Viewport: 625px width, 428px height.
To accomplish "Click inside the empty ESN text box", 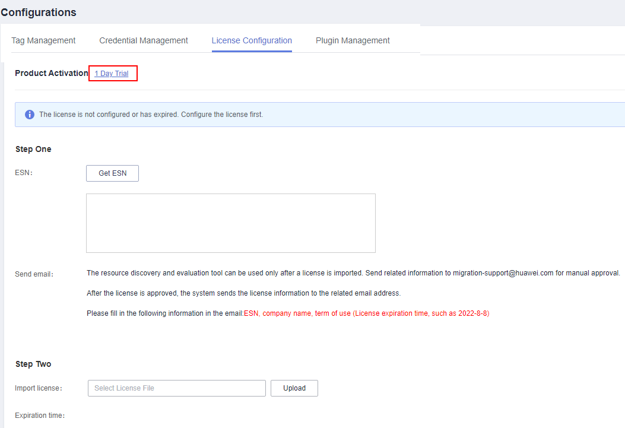I will point(230,223).
